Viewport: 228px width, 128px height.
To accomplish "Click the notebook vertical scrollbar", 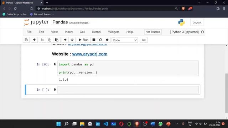I will pos(227,93).
